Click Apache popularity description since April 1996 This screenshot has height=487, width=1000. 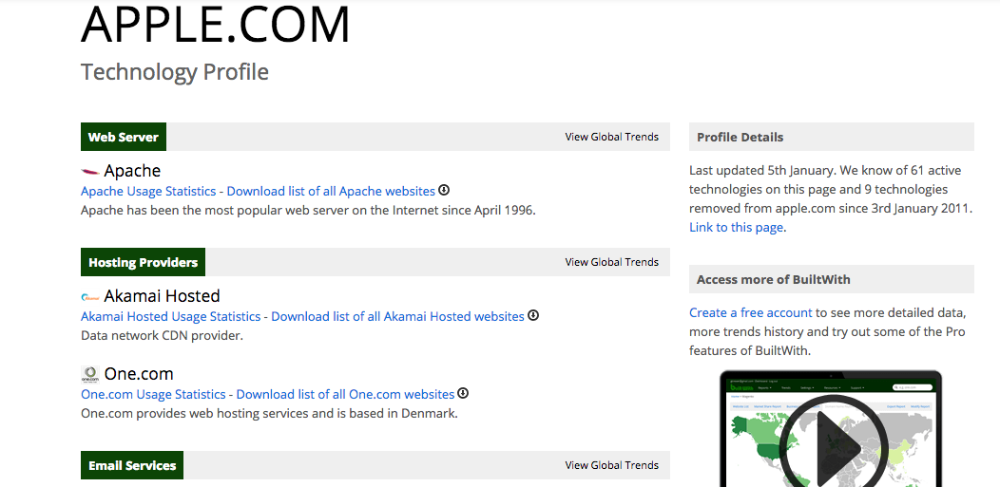308,210
